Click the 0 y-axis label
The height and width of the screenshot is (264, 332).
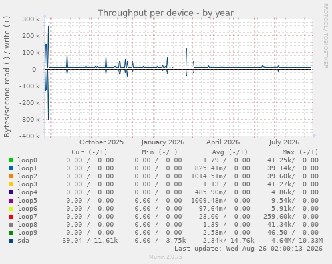point(34,70)
